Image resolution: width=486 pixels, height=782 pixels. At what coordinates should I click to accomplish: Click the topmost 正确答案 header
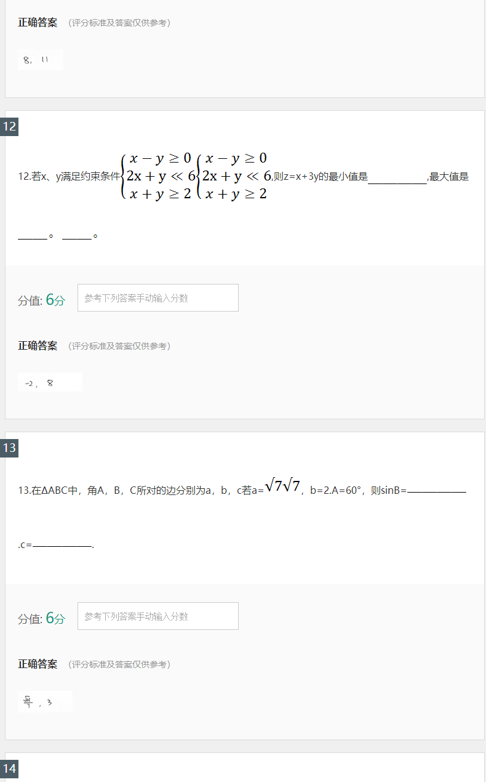coord(37,23)
